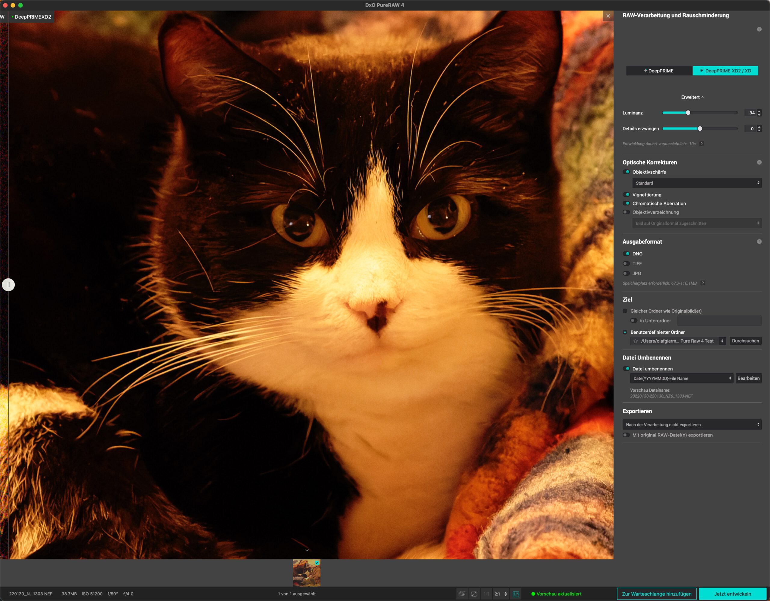Click the DeepPRIMEXD2 preview label tab

(x=31, y=17)
